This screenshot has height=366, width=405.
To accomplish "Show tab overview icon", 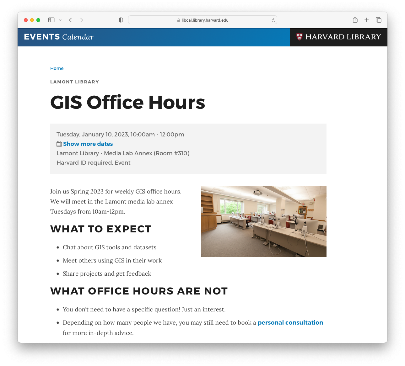I will pos(378,20).
